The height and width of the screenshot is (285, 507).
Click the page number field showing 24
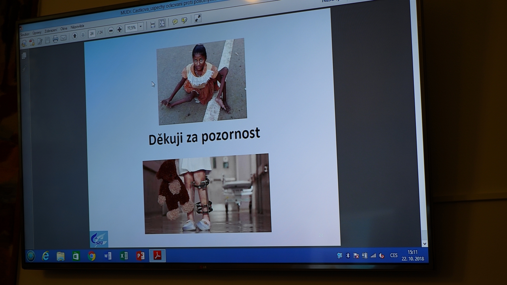[92, 34]
